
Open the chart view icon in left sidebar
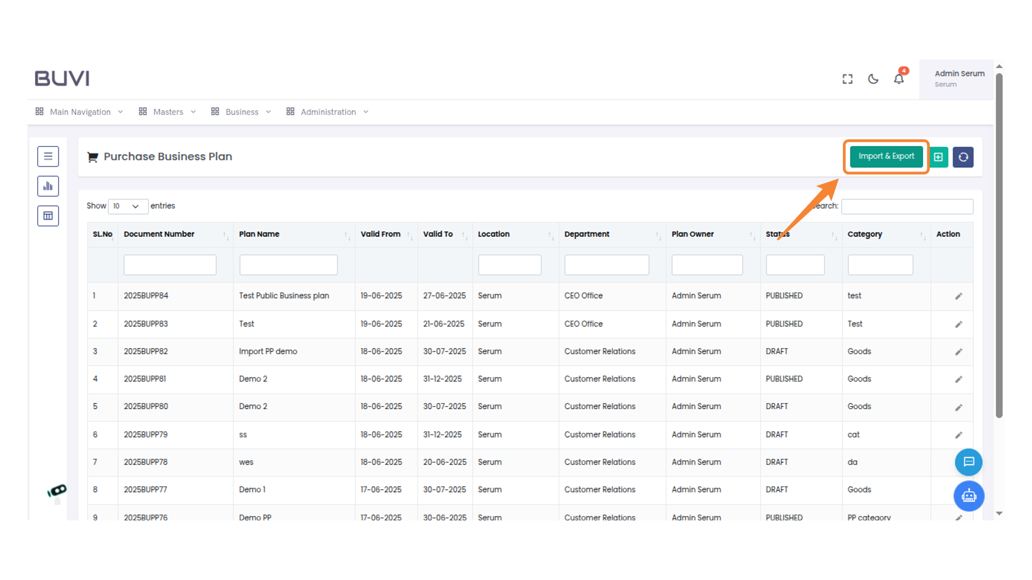click(48, 186)
